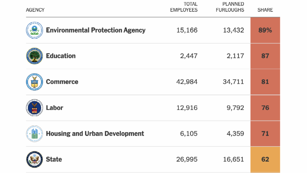The height and width of the screenshot is (173, 307).
Task: Click the Commerce department seal icon
Action: point(34,82)
